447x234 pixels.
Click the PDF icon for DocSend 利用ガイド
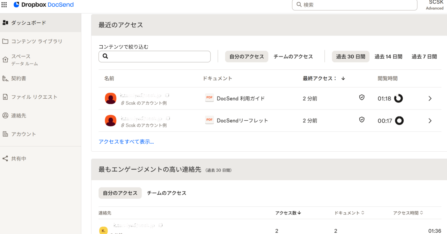tap(210, 98)
